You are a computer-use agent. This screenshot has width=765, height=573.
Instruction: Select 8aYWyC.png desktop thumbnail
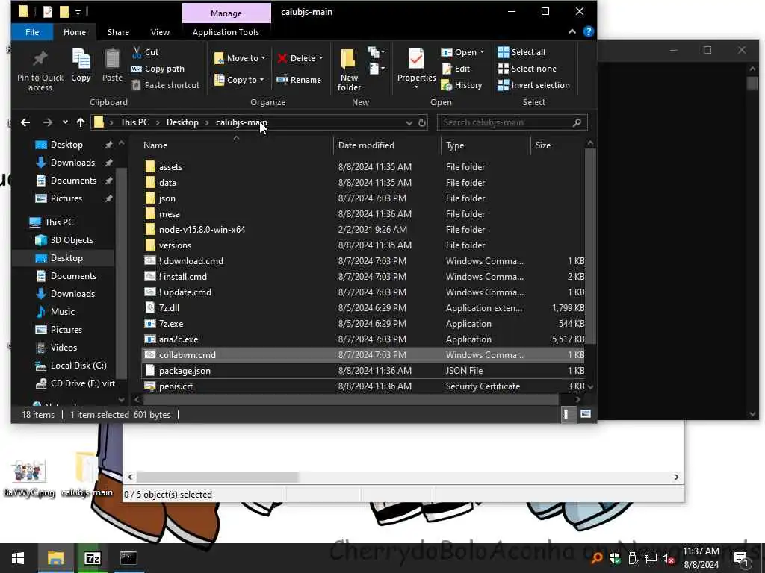pos(29,477)
